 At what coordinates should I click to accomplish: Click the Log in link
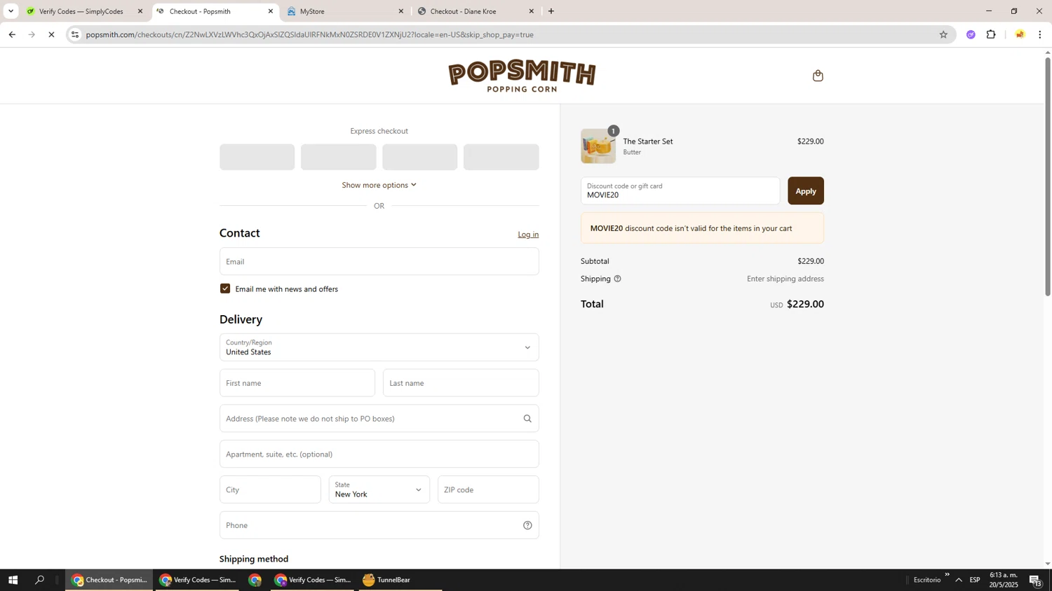pos(528,235)
